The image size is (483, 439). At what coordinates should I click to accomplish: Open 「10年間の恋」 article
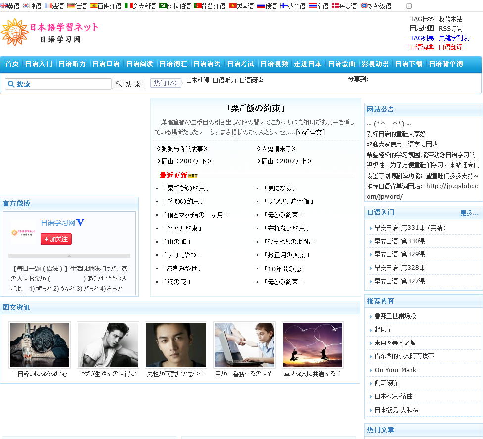285,269
